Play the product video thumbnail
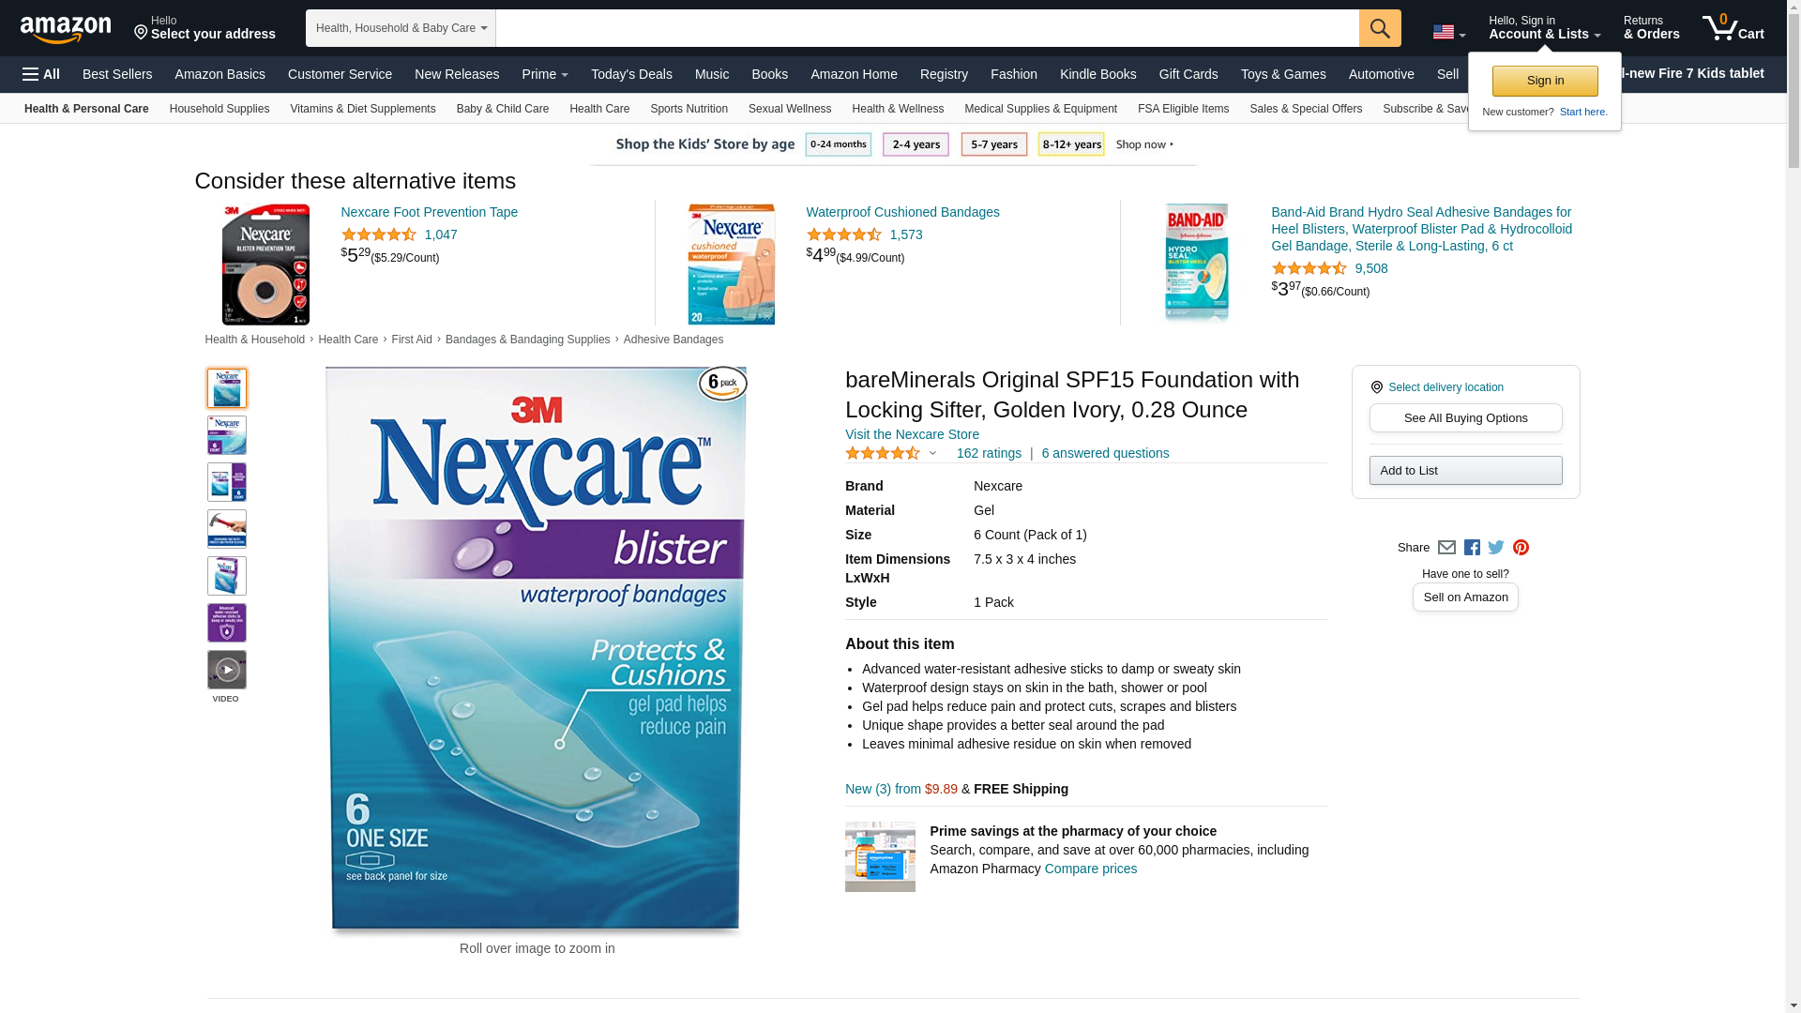 click(x=227, y=670)
